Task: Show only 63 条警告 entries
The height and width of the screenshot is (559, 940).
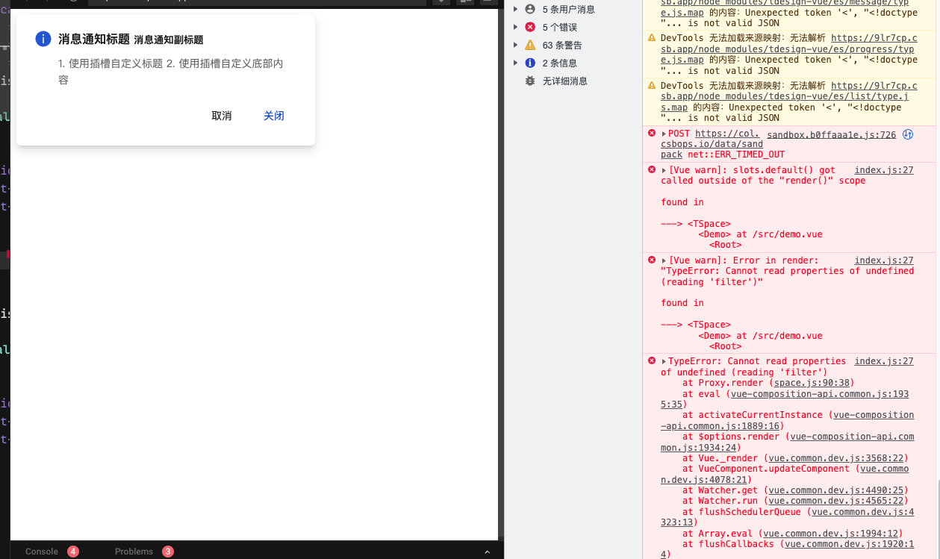Action: coord(562,45)
